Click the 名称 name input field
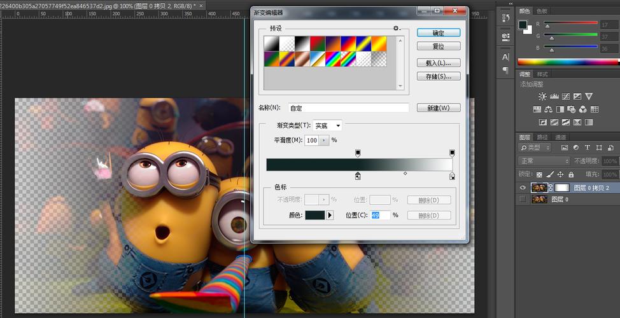The width and height of the screenshot is (620, 318). click(x=348, y=108)
